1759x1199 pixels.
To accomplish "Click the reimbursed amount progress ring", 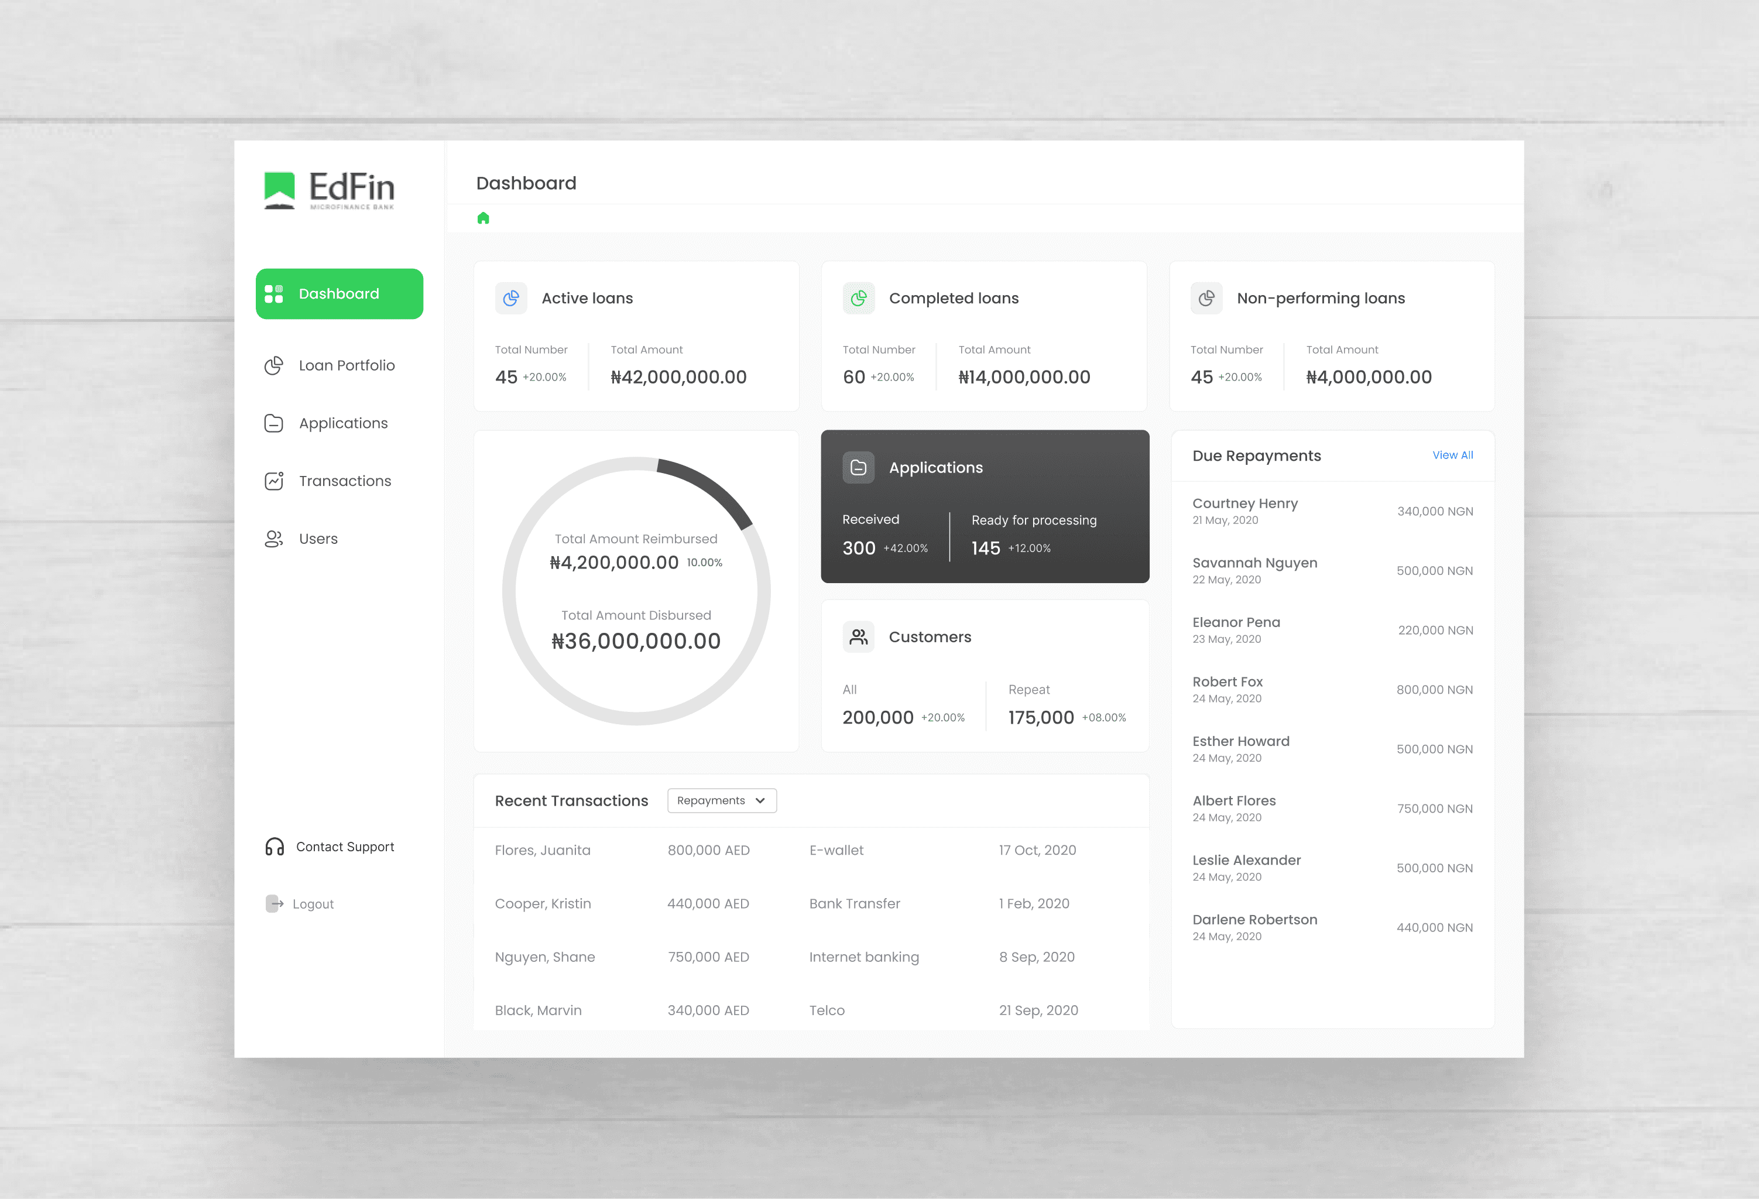I will (710, 488).
